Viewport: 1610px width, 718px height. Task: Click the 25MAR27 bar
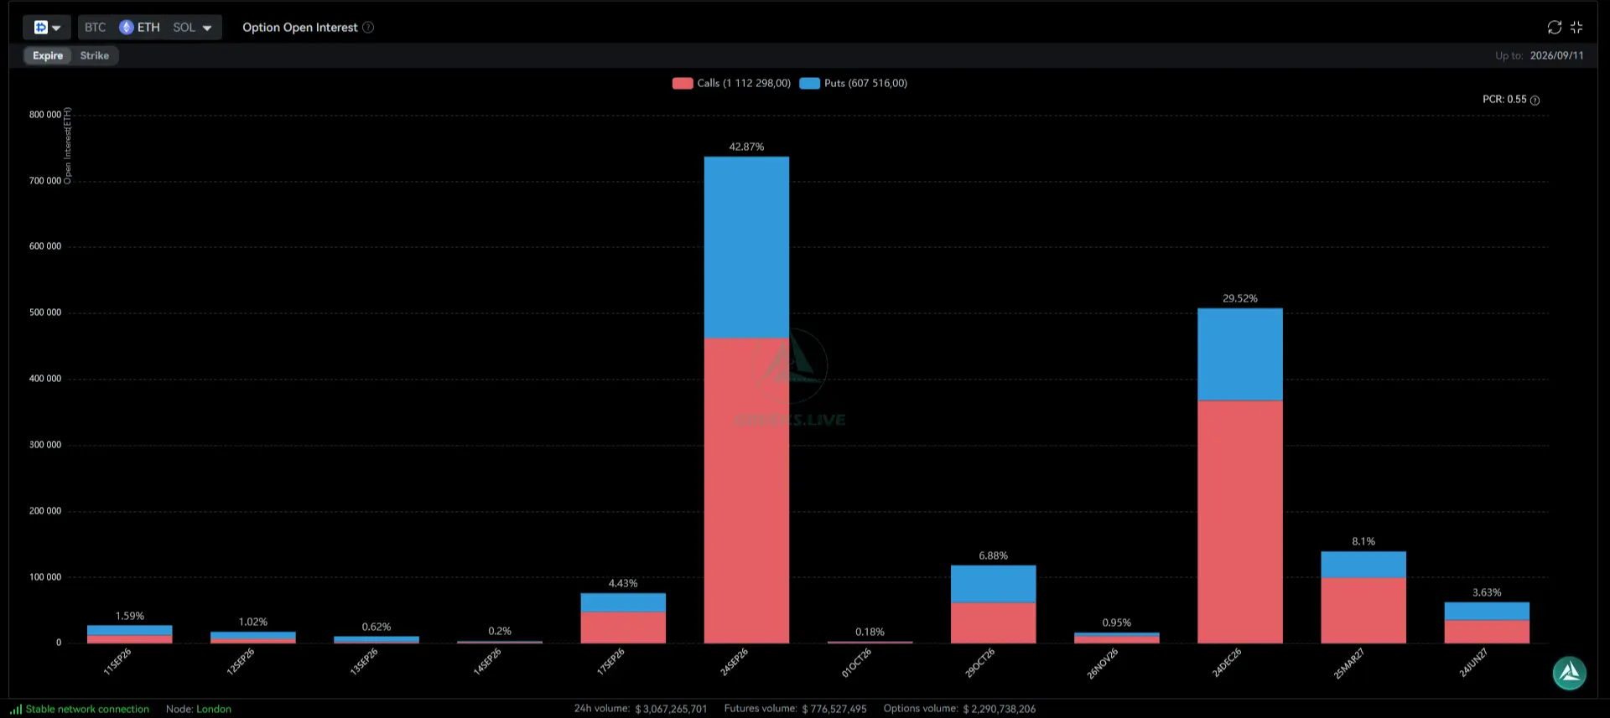point(1363,597)
